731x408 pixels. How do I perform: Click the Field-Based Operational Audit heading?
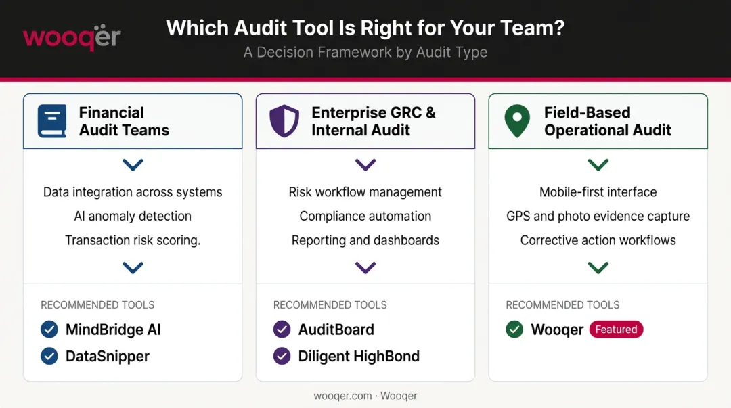point(608,121)
